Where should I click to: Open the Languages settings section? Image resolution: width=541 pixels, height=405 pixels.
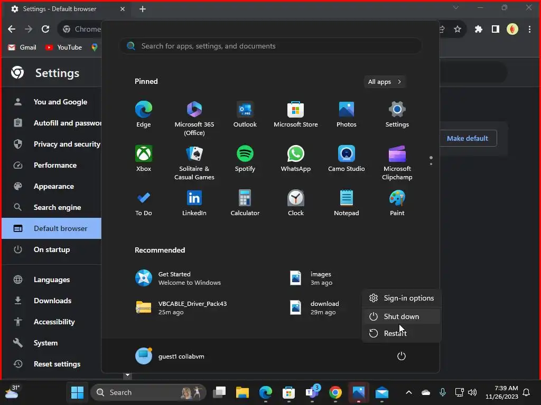(x=52, y=279)
